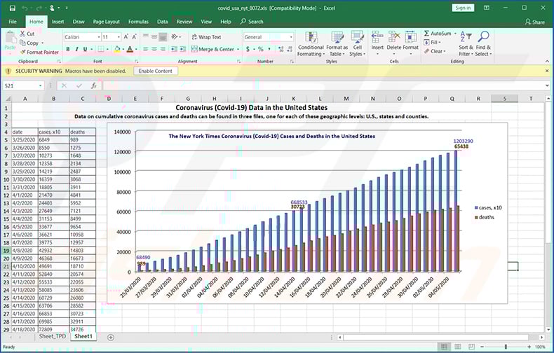The width and height of the screenshot is (554, 353).
Task: Open the font size 11 dropdown
Action: tap(119, 36)
